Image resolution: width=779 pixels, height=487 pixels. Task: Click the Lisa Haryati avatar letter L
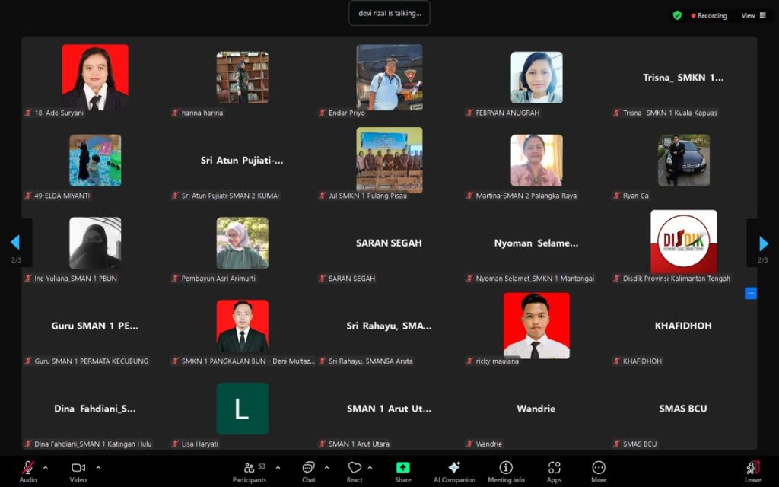pyautogui.click(x=243, y=409)
